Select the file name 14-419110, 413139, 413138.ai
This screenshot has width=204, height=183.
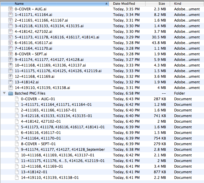[x=42, y=88]
